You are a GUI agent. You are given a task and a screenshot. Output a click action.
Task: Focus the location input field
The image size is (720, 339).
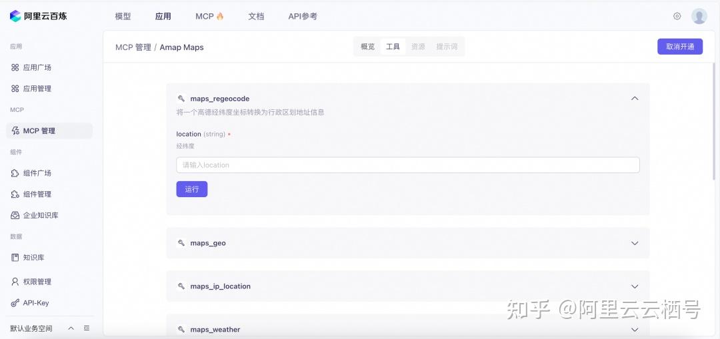coord(408,165)
